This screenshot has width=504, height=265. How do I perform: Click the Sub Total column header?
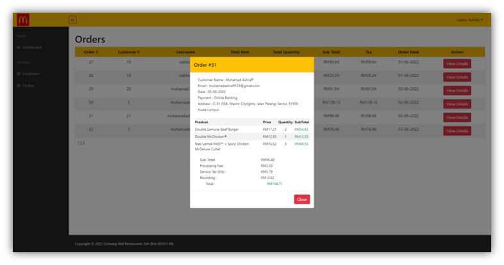point(331,52)
